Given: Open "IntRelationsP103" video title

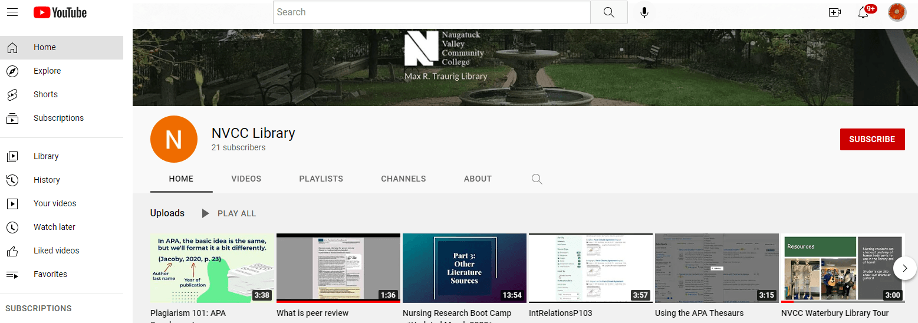Looking at the screenshot, I should (561, 313).
